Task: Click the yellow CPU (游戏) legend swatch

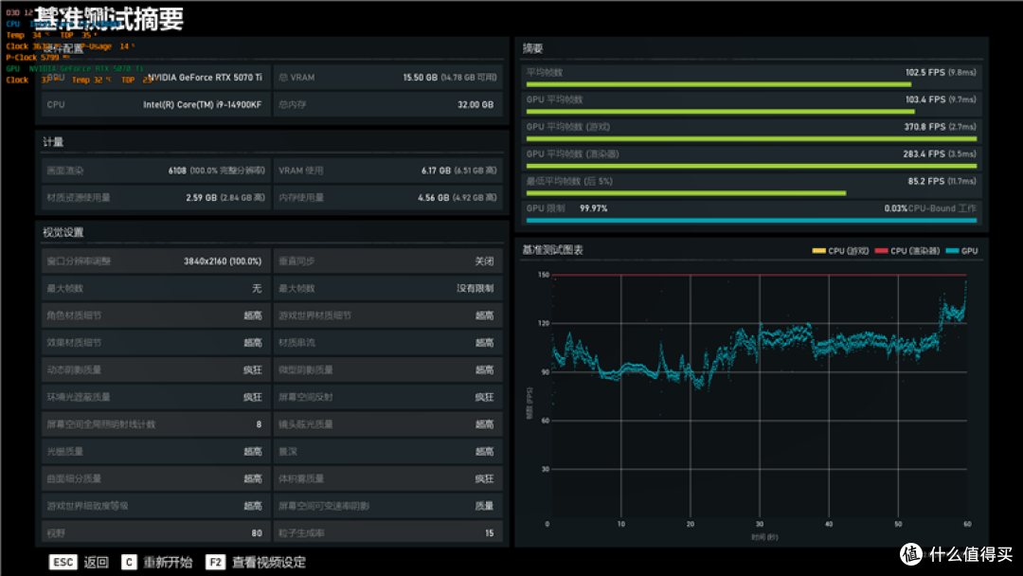Action: [x=818, y=251]
